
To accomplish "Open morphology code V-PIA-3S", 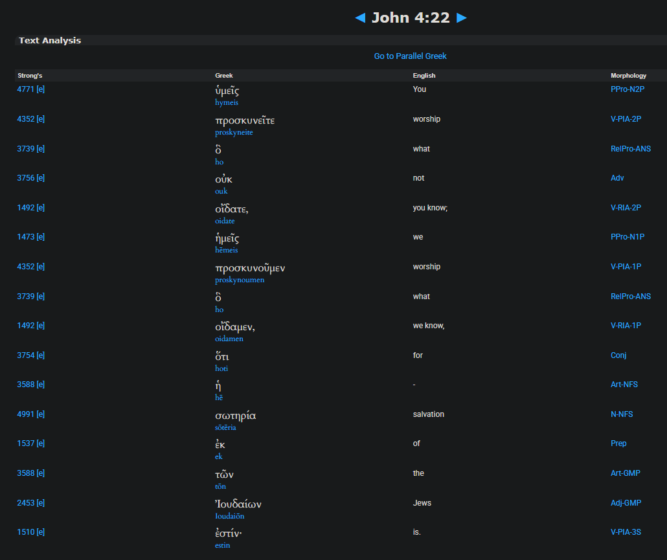I will (x=626, y=532).
